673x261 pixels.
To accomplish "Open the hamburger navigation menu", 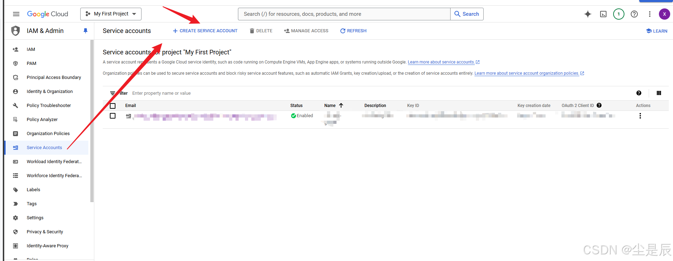I will pos(16,14).
